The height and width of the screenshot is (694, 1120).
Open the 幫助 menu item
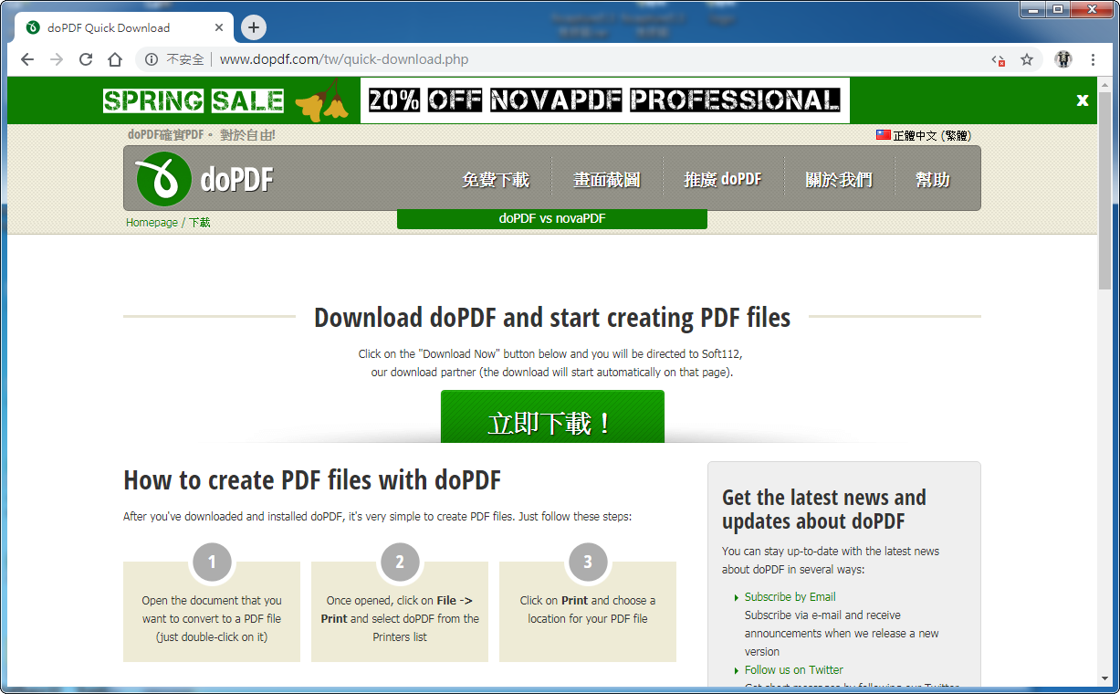tap(933, 180)
